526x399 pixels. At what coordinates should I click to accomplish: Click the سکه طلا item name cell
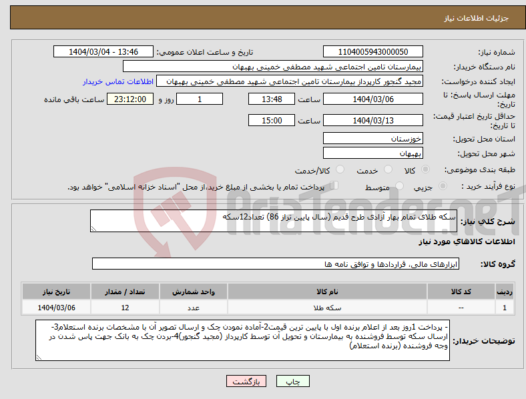(x=327, y=308)
